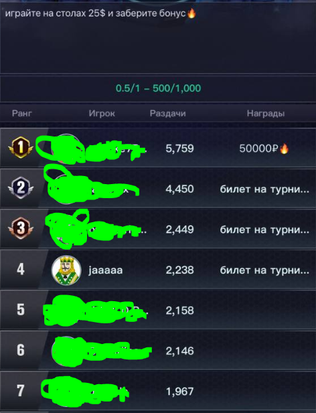
Task: Sort by the Раздачи column header
Action: 168,114
